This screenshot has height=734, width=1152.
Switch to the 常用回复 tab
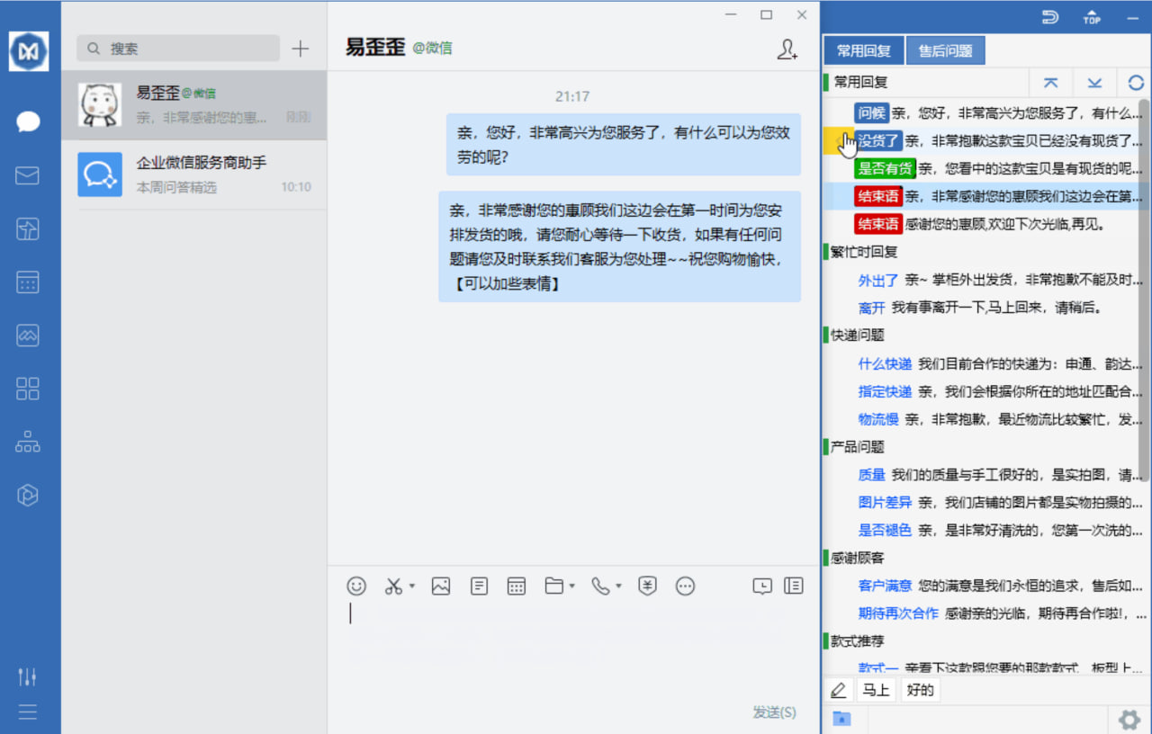point(863,50)
